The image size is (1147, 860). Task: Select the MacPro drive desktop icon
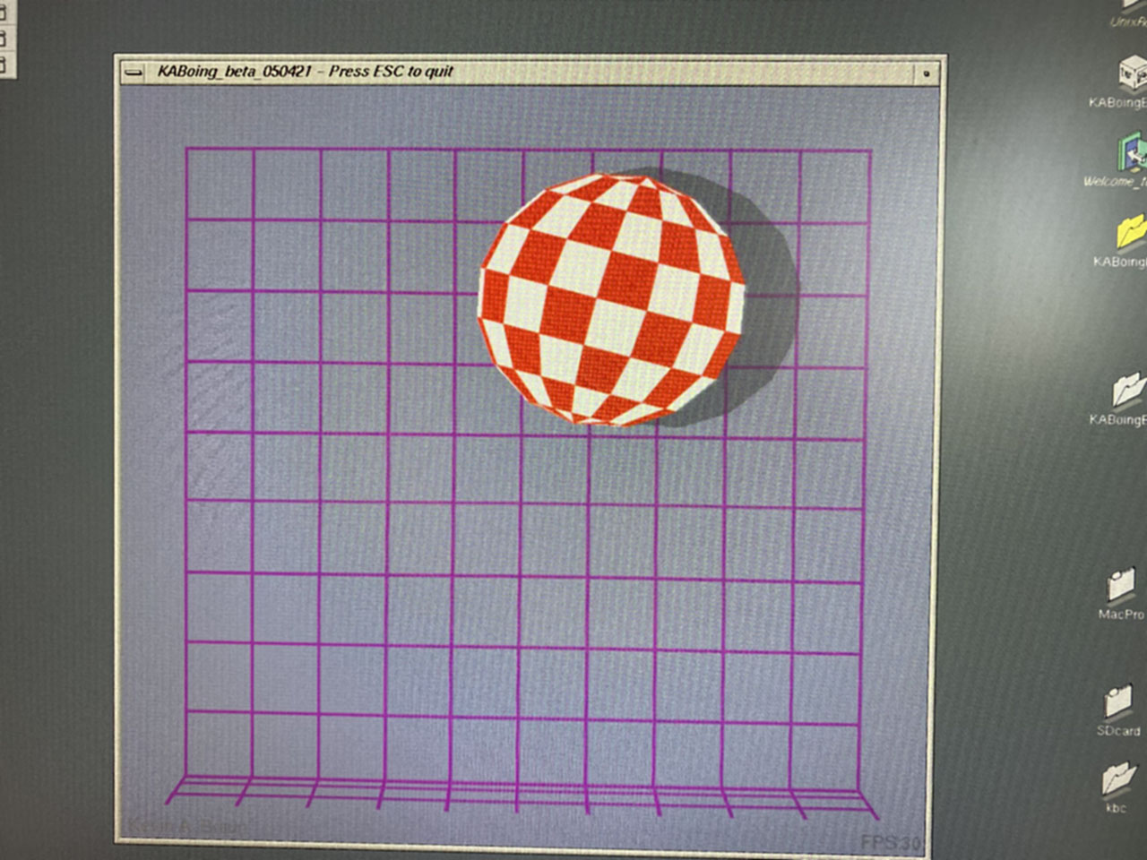[x=1120, y=584]
